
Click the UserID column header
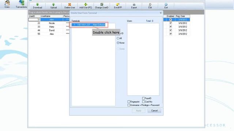34,16
